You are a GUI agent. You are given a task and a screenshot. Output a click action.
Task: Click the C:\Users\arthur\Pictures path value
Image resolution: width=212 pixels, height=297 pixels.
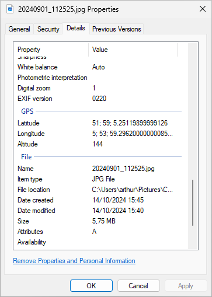coord(133,190)
